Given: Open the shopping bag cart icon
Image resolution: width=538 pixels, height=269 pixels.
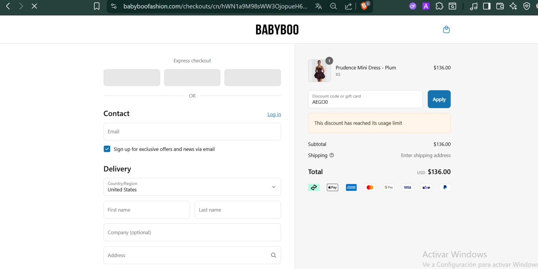Looking at the screenshot, I should coord(446,29).
